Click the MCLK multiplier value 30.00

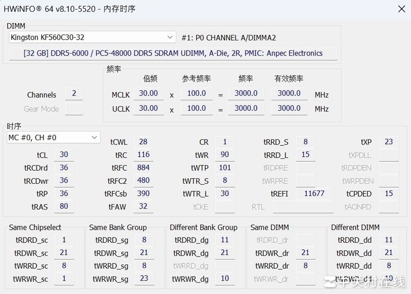tap(148, 94)
